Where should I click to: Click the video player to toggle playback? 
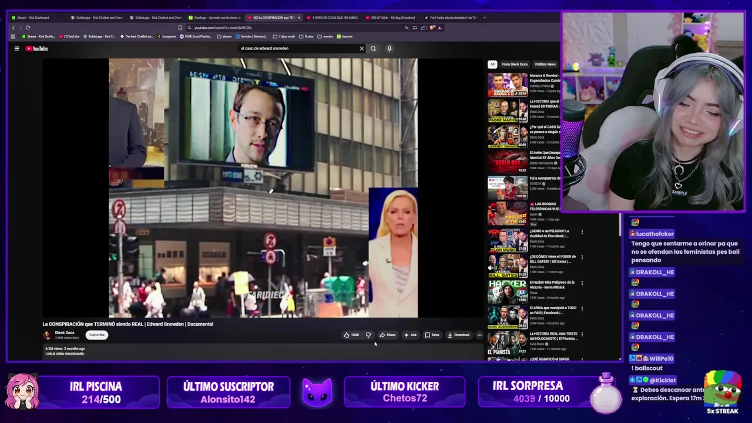click(263, 187)
